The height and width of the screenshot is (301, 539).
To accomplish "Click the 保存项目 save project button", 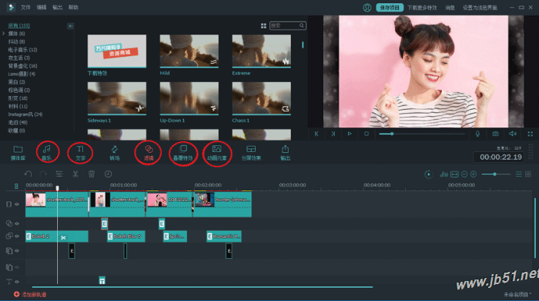I will (x=390, y=8).
